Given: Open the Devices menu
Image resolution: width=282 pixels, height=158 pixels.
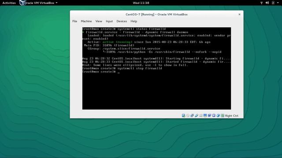Looking at the screenshot, I should [122, 21].
